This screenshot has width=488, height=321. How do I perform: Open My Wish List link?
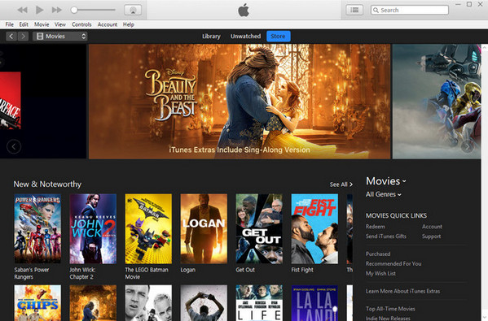[380, 274]
